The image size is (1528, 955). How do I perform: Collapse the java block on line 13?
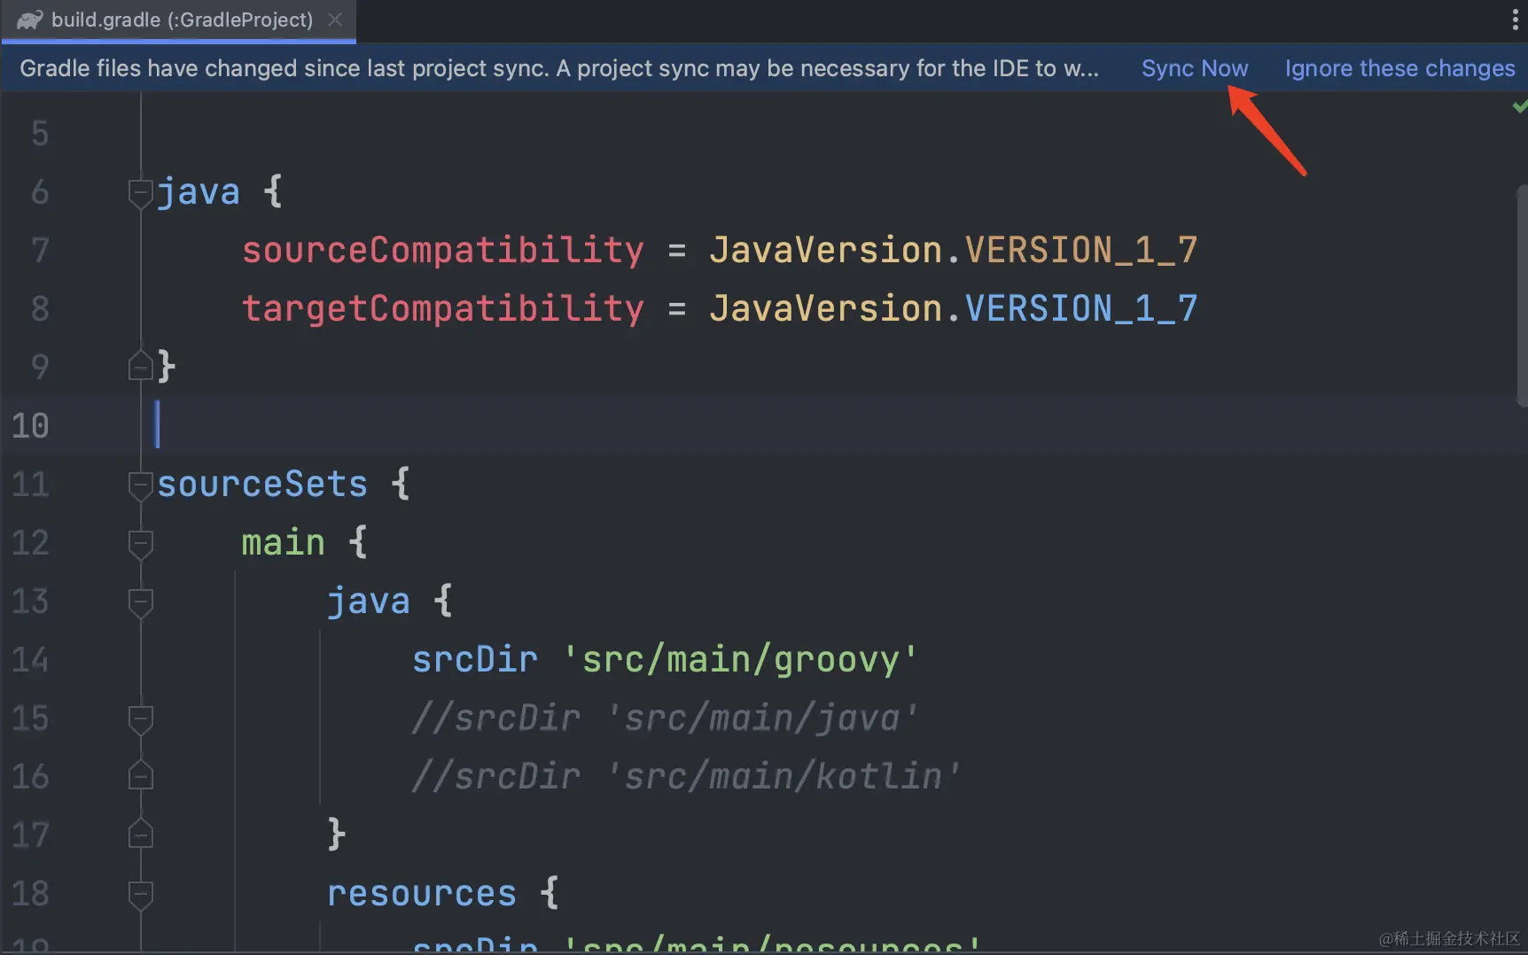(140, 602)
